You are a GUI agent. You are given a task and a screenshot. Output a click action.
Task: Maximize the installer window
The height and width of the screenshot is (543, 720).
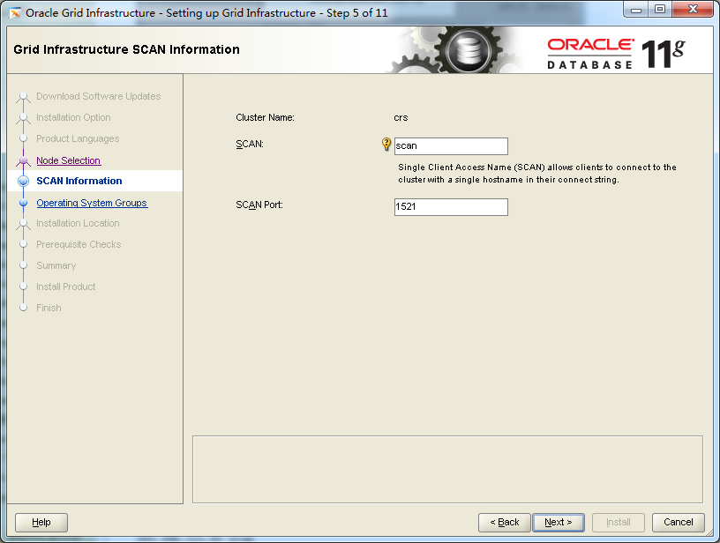[660, 10]
